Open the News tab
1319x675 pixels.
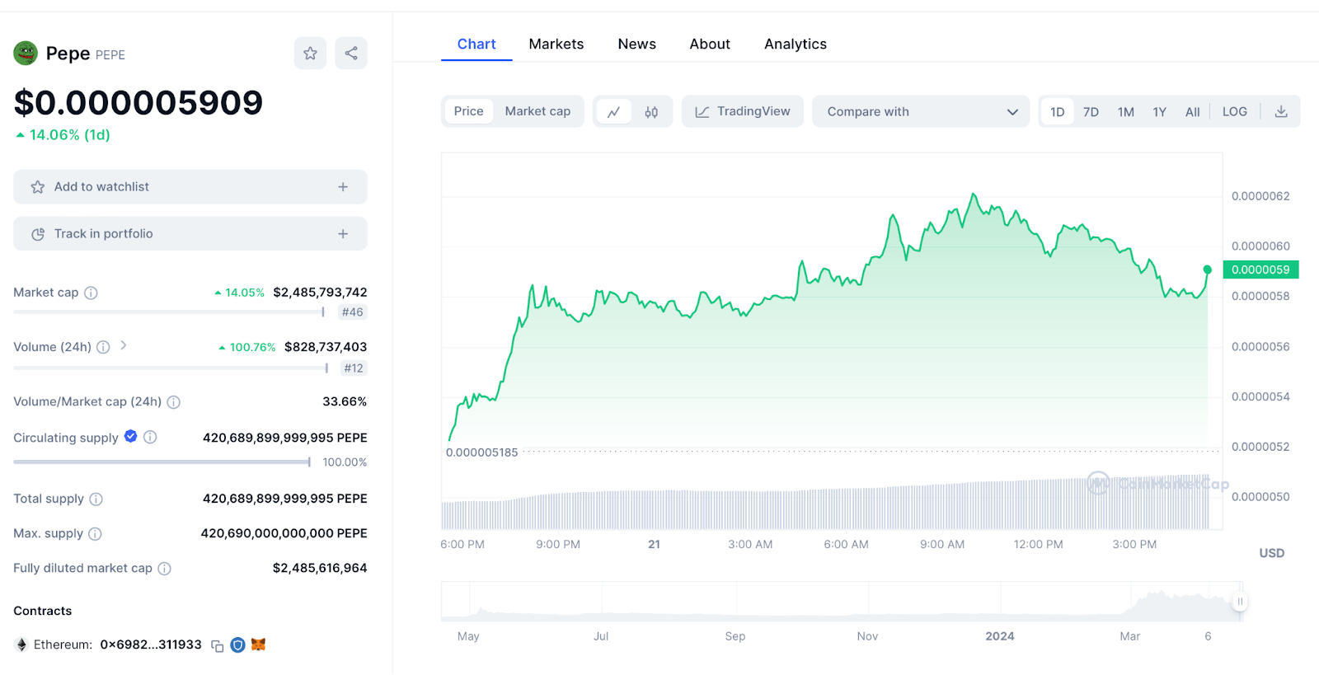click(x=637, y=45)
